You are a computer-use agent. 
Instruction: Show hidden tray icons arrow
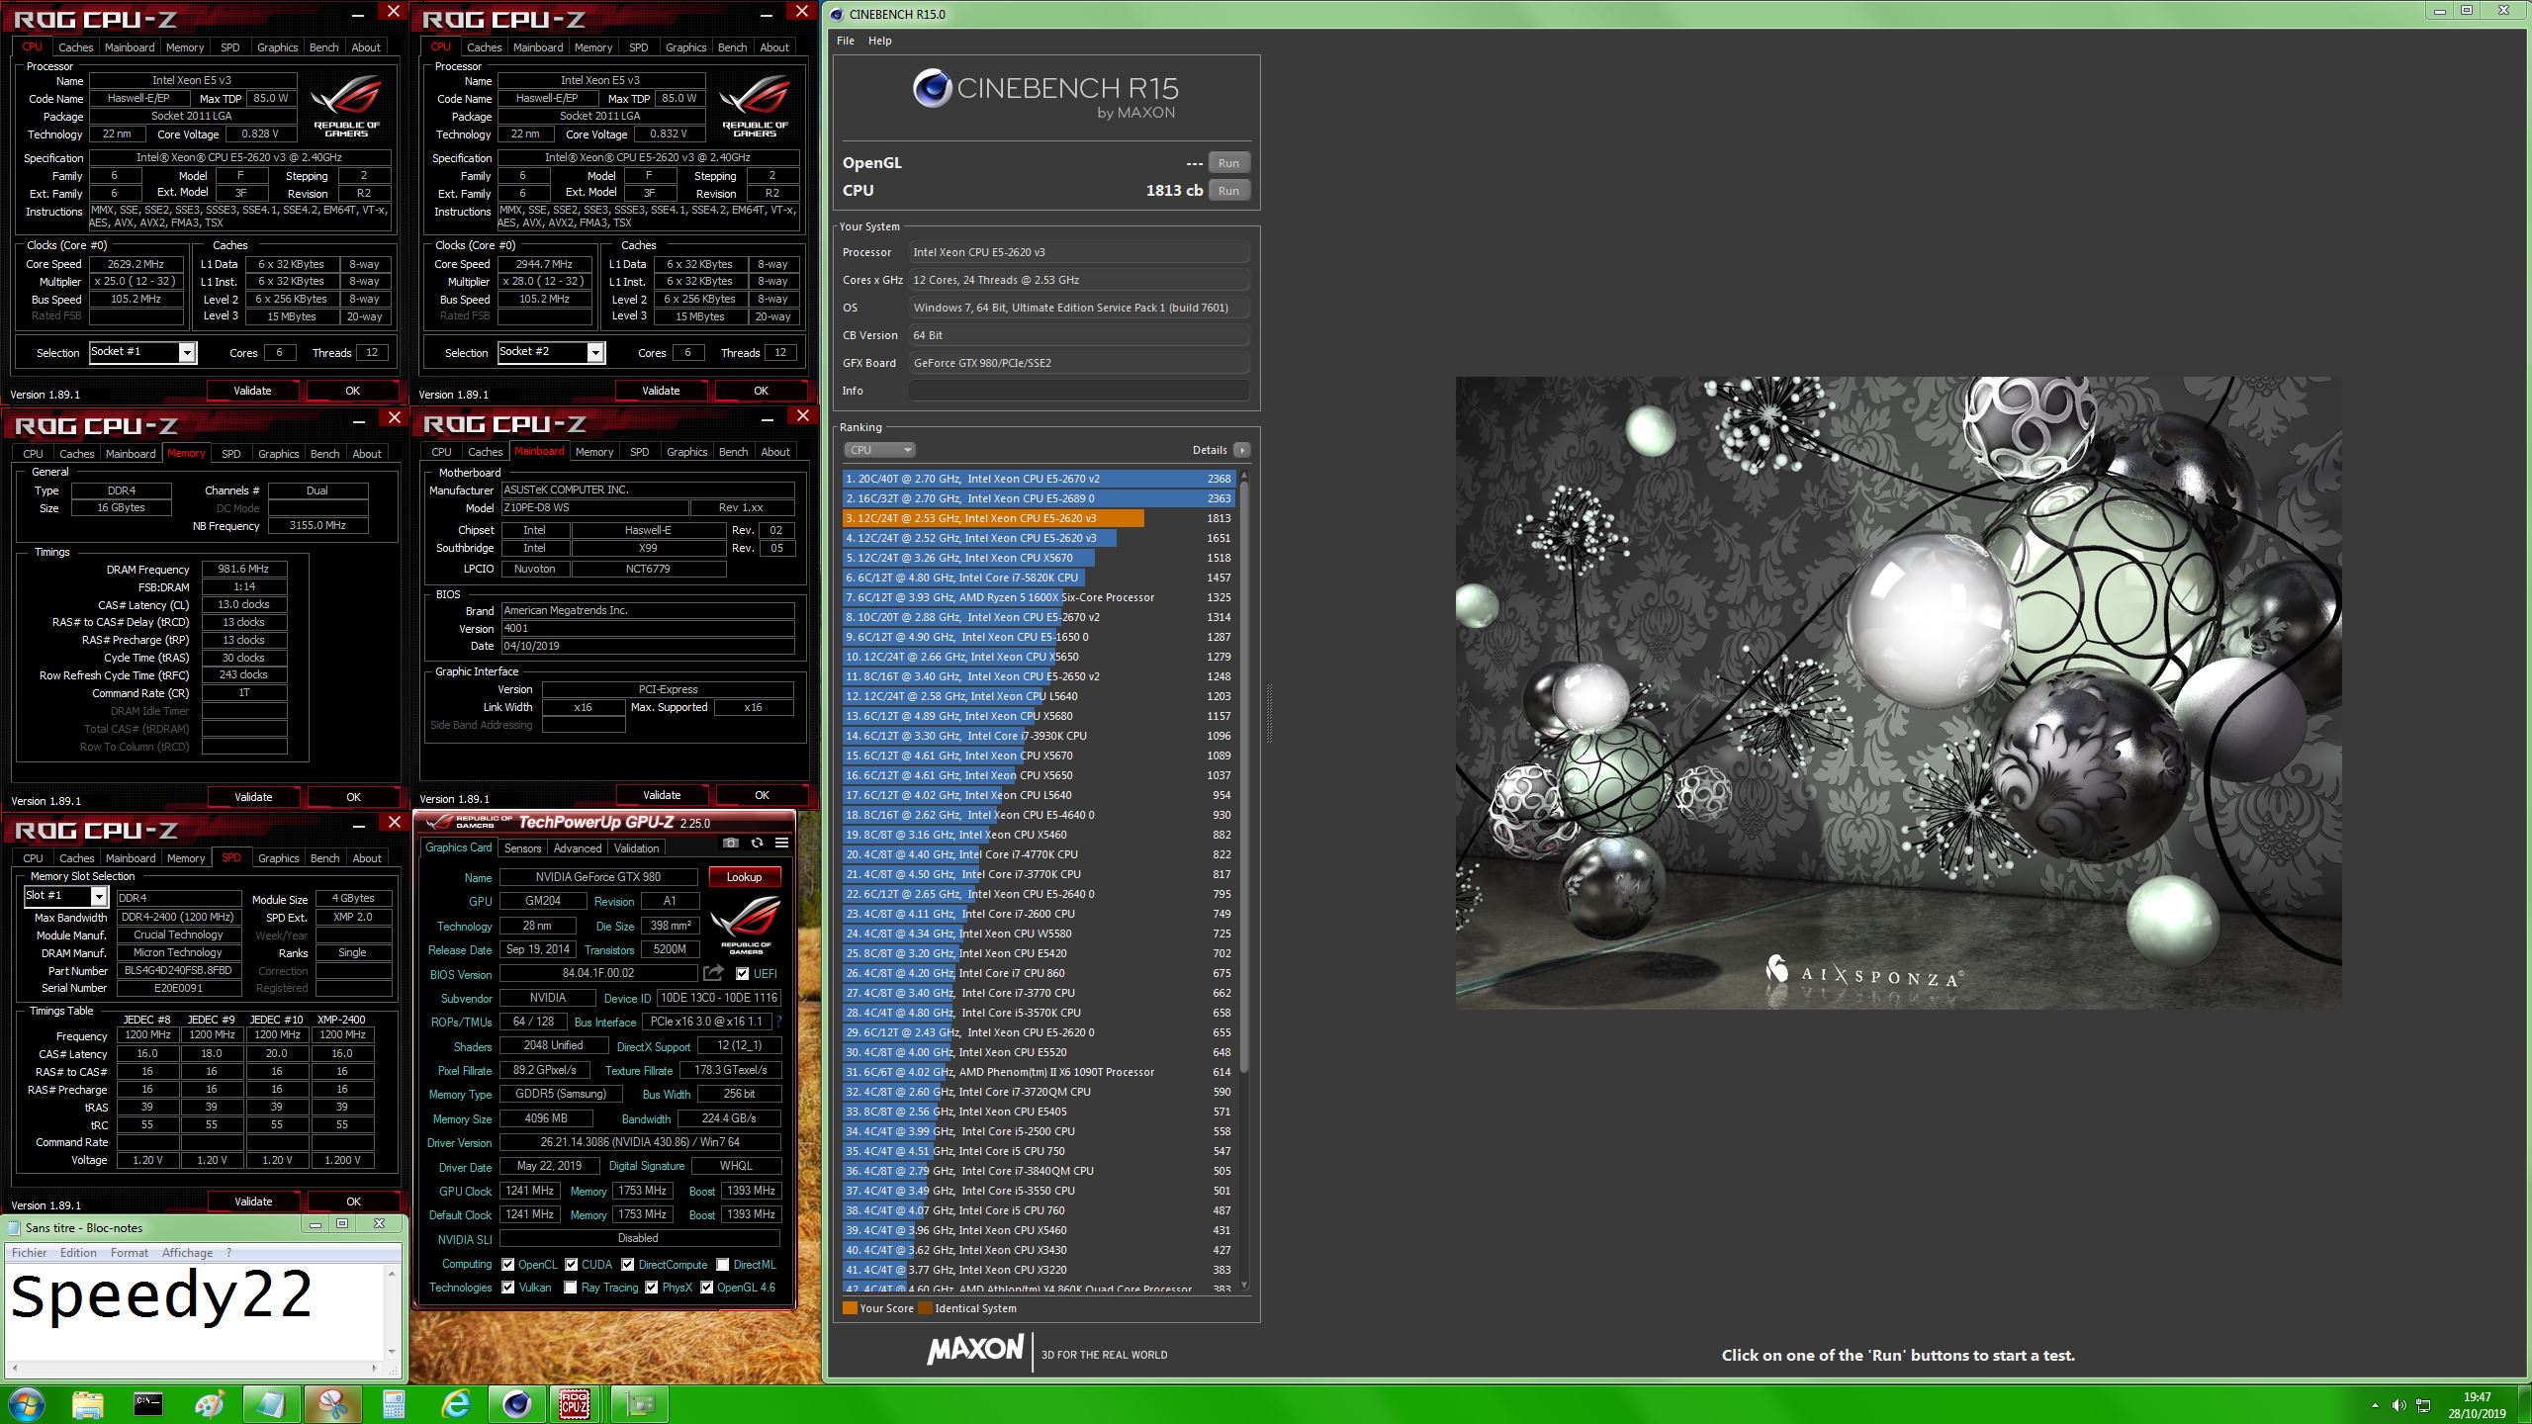pyautogui.click(x=2375, y=1405)
